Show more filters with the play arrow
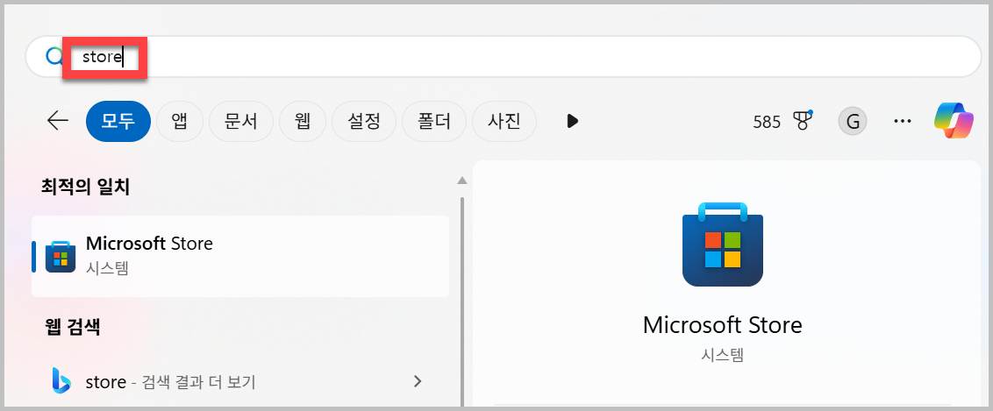The height and width of the screenshot is (411, 993). coord(573,121)
